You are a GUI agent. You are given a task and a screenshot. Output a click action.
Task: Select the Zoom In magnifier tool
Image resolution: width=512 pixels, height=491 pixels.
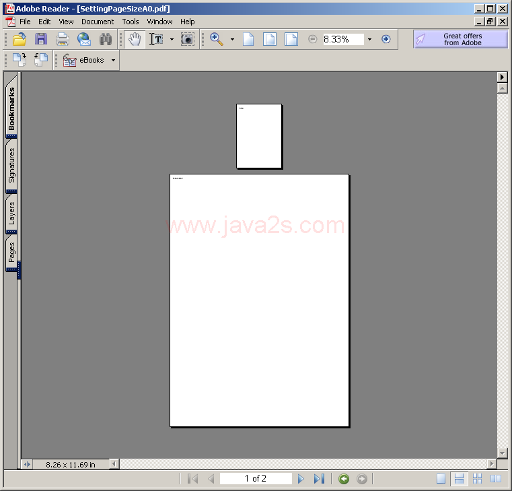(216, 39)
